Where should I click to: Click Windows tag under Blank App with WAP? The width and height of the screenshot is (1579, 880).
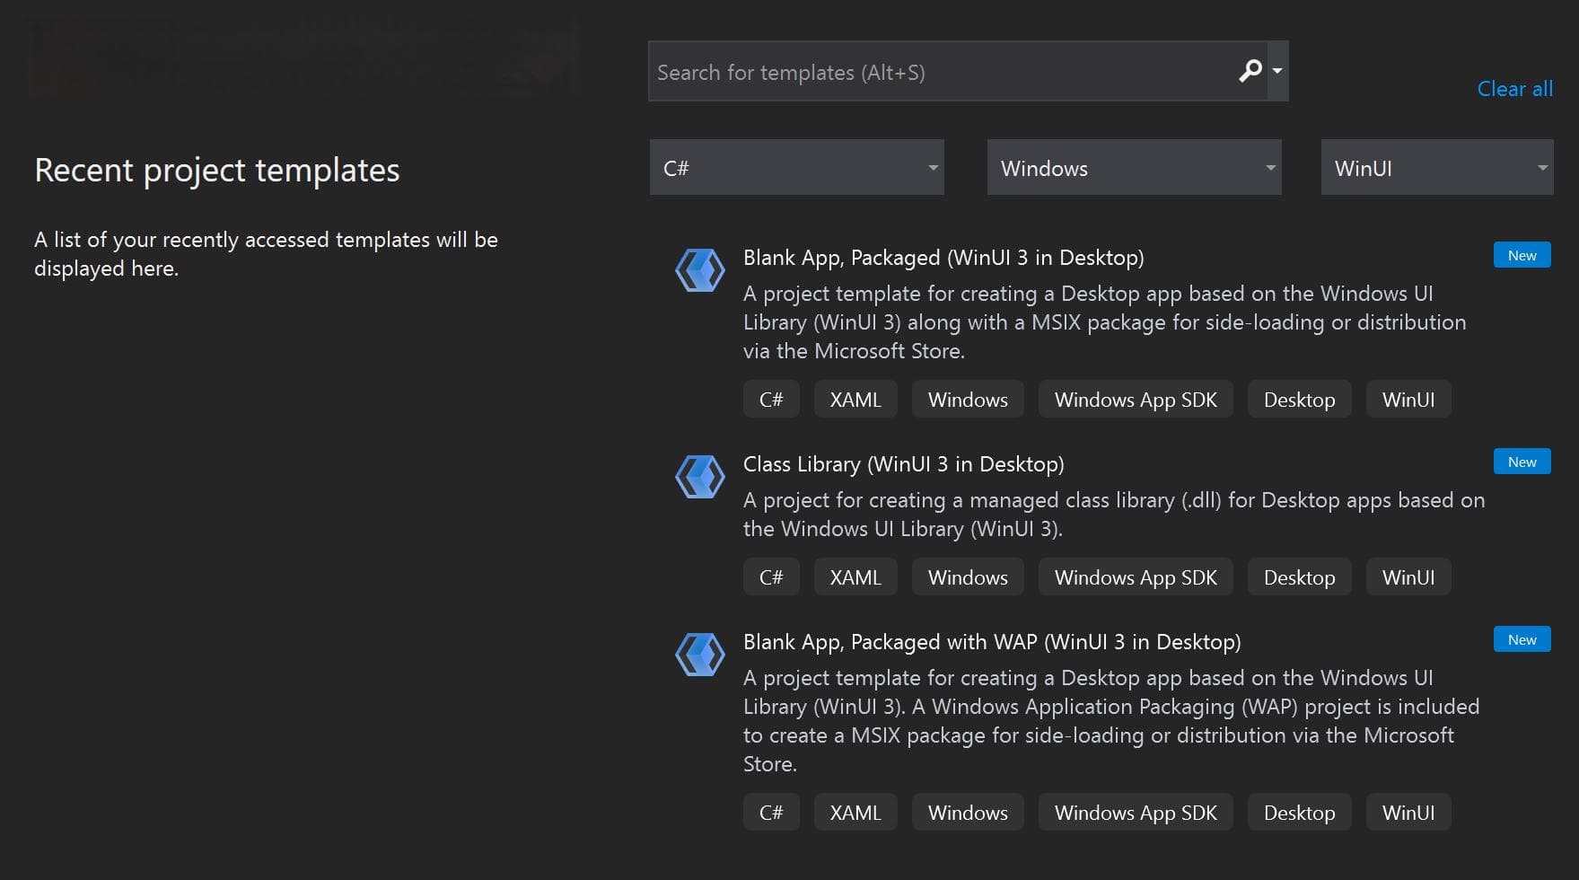968,813
